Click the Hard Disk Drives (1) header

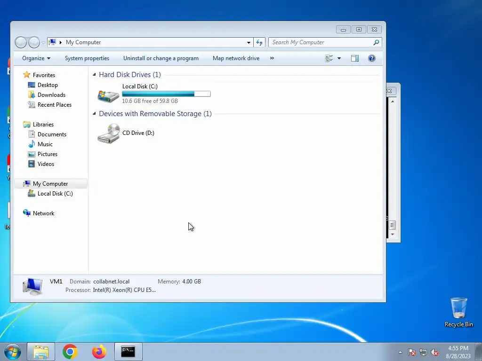pos(130,75)
